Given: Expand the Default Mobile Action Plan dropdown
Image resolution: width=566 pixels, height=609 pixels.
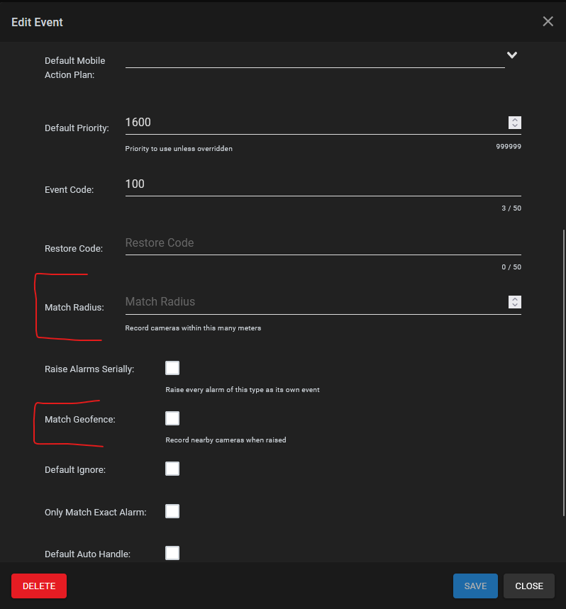Looking at the screenshot, I should click(512, 55).
